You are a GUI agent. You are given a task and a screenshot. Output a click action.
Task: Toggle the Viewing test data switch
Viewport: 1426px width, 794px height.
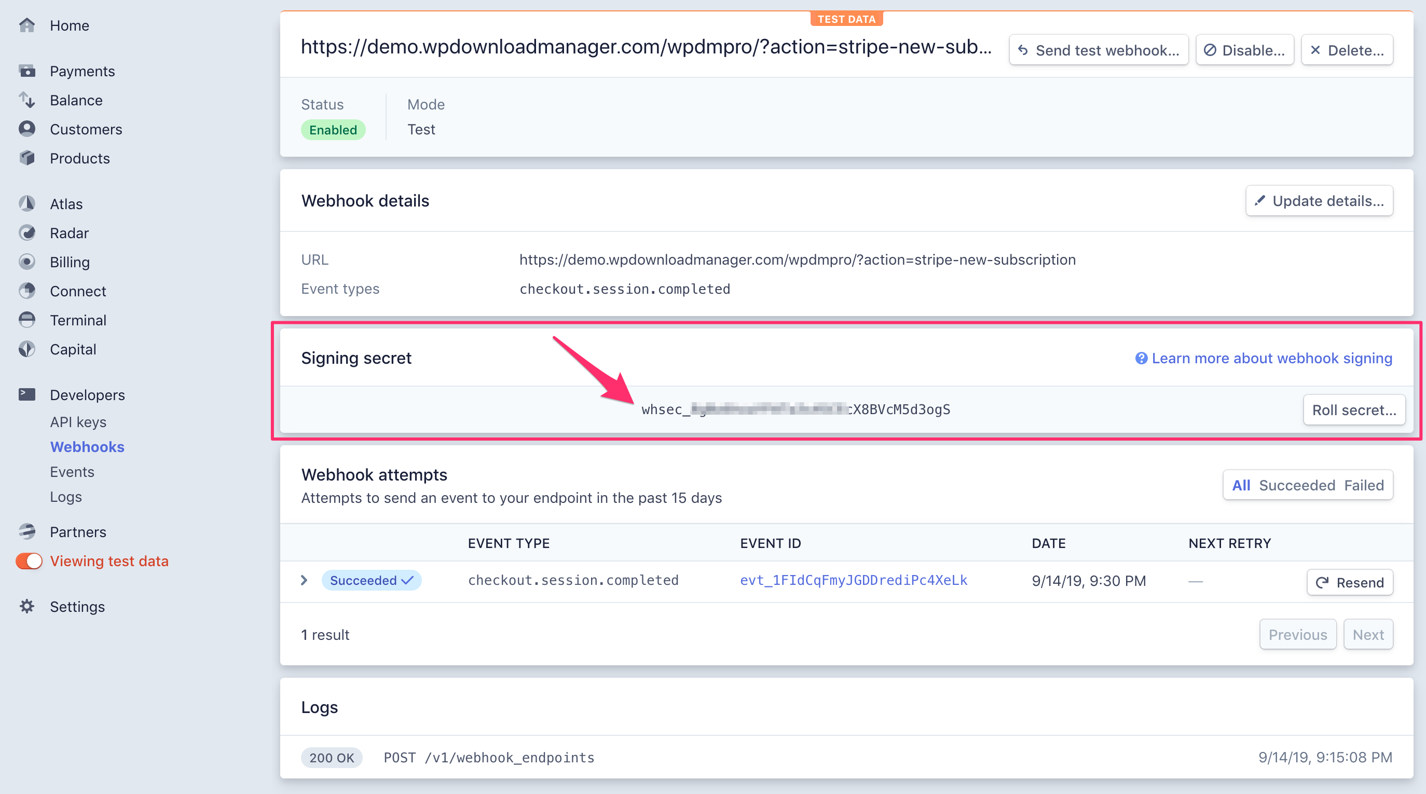(29, 561)
